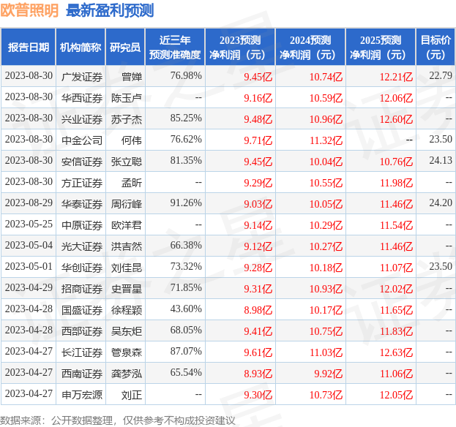Select the 西部证券 institution cell
Viewport: 456px width, 427px height.
pos(82,331)
